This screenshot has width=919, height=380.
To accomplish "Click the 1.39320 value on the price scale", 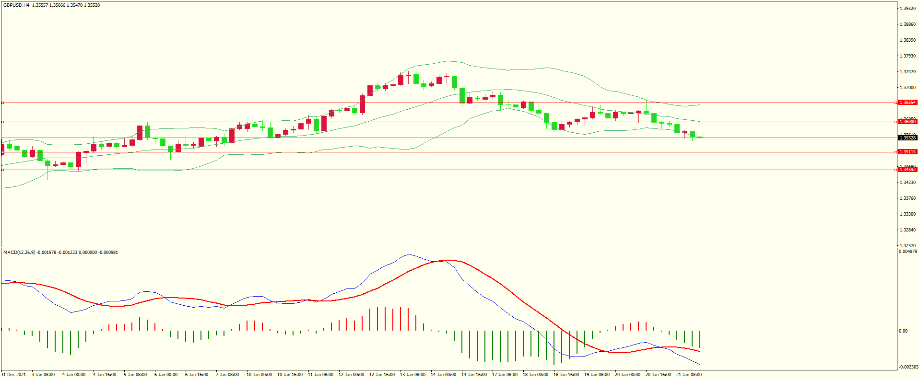I will (x=907, y=9).
